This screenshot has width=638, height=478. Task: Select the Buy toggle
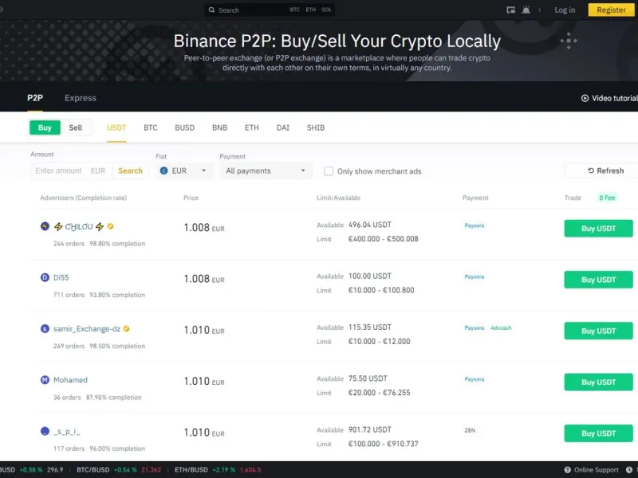click(45, 127)
